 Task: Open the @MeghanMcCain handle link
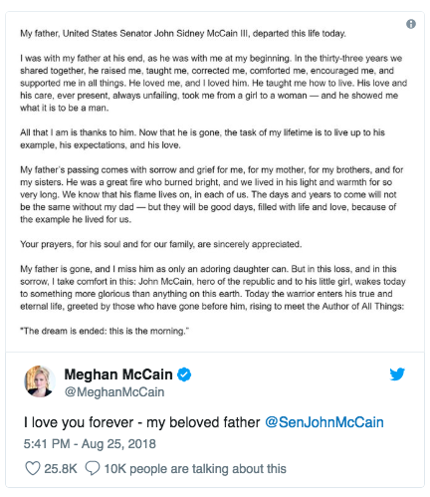[114, 392]
